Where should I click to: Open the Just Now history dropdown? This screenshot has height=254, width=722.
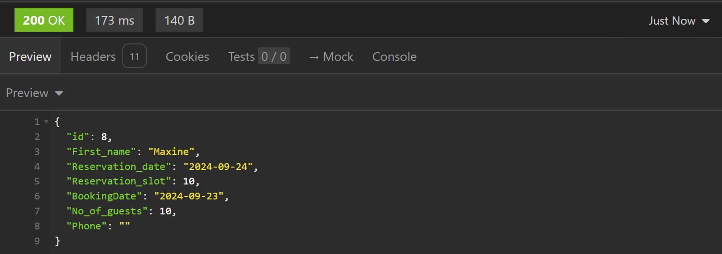(679, 21)
